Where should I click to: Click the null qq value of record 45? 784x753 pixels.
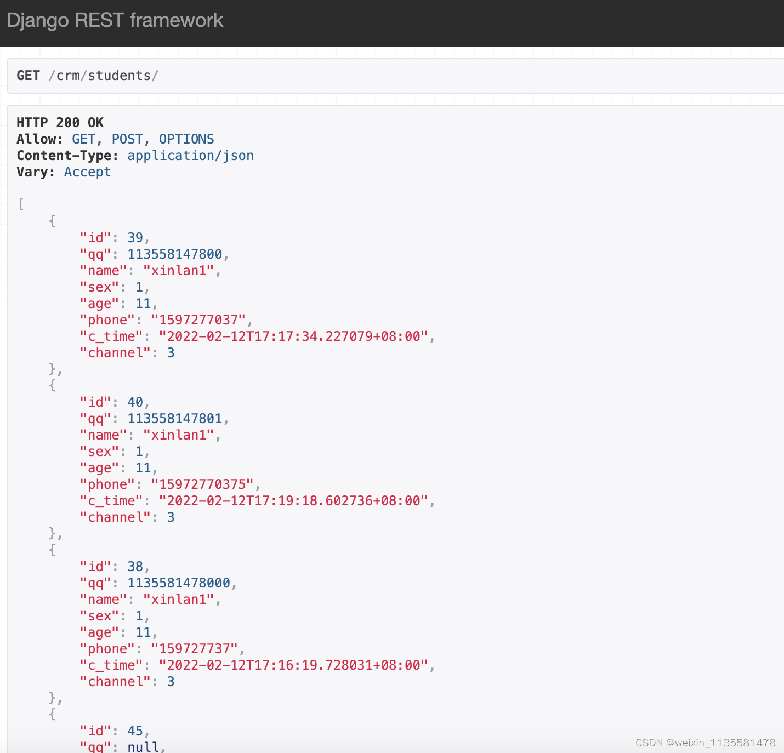tap(143, 745)
